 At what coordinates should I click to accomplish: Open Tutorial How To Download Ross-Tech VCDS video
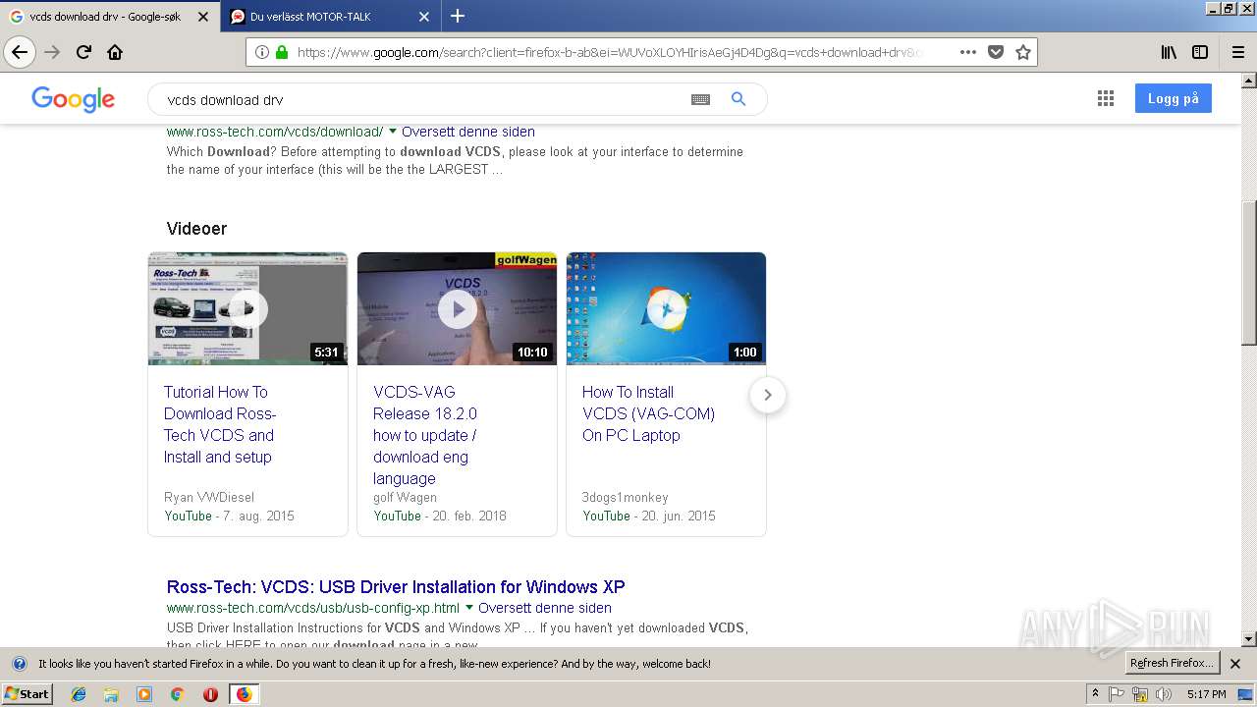[220, 424]
